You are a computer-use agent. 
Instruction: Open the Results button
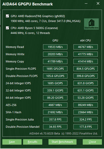33,142
